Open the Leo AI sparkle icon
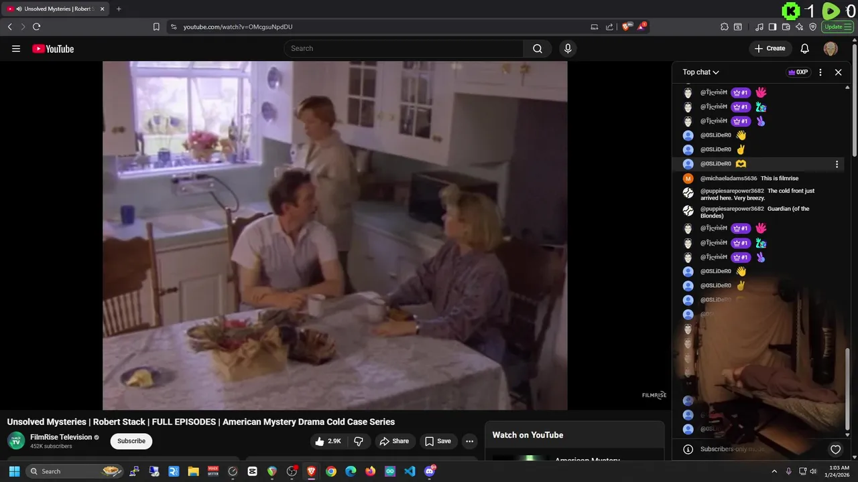The image size is (858, 482). (x=799, y=27)
